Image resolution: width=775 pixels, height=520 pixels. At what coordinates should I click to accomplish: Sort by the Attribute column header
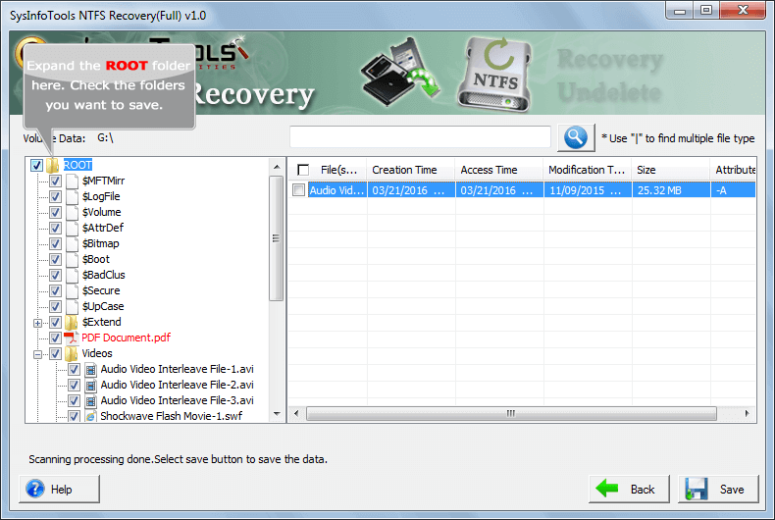[x=734, y=170]
